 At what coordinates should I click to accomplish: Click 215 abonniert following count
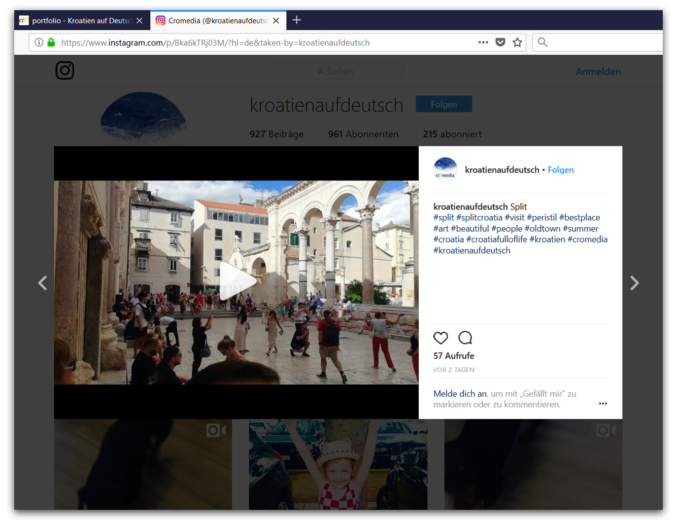tap(452, 134)
